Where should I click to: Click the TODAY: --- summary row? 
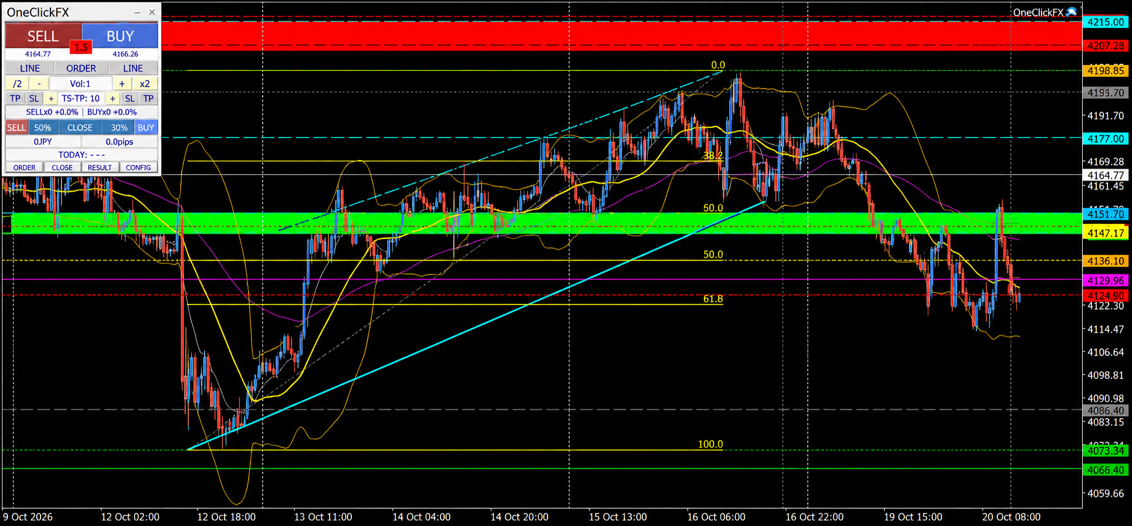(81, 154)
